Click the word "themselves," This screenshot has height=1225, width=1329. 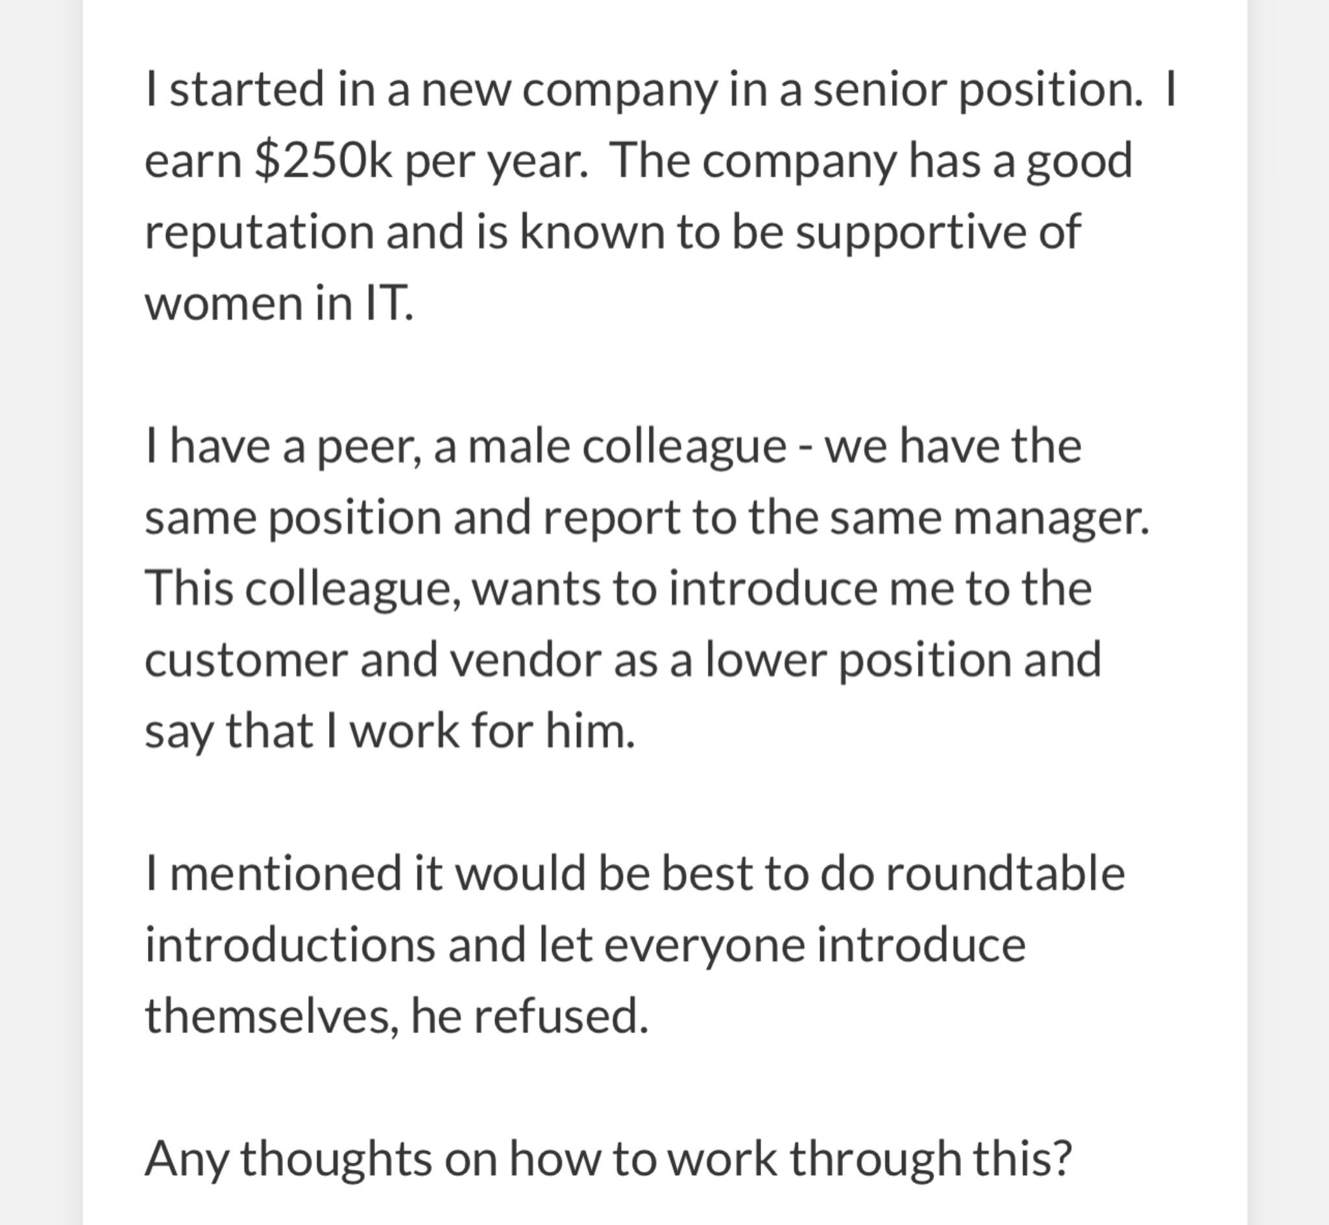click(x=272, y=1016)
